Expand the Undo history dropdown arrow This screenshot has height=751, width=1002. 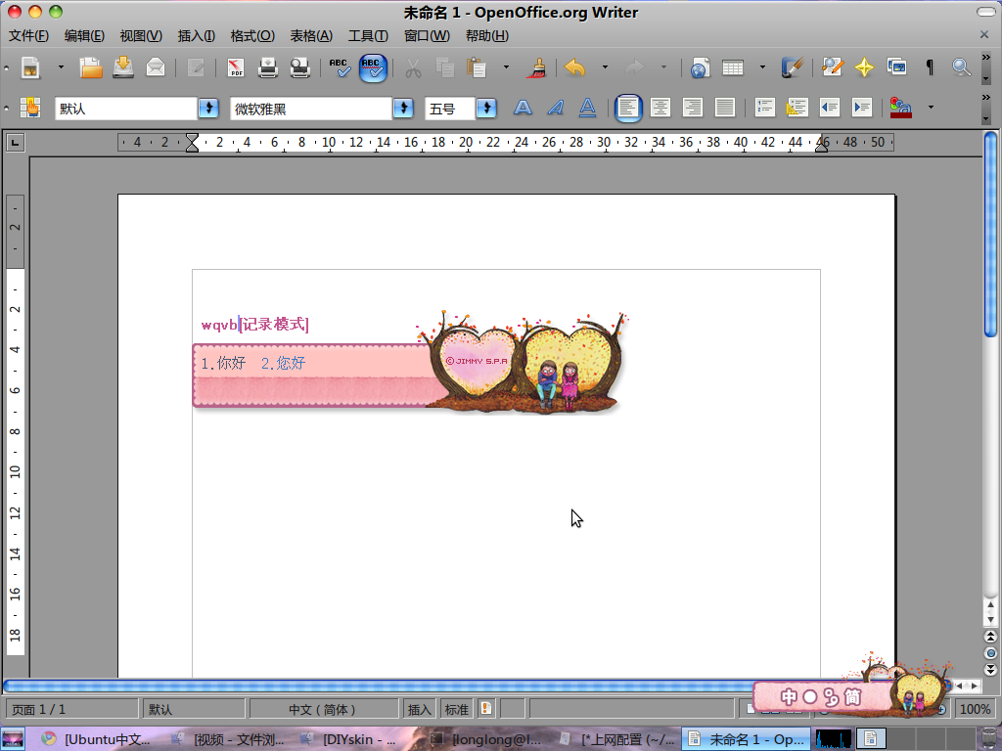(x=605, y=67)
